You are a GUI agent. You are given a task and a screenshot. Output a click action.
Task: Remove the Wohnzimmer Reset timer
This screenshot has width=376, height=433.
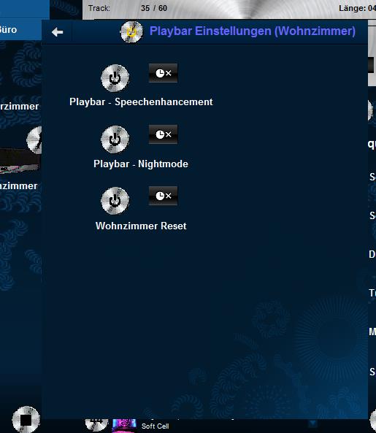click(163, 196)
